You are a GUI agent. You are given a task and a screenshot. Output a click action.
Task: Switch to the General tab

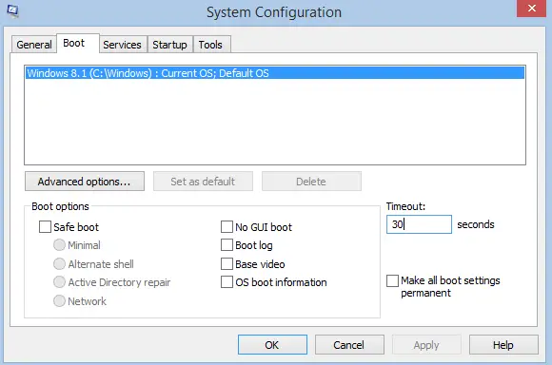tap(34, 45)
